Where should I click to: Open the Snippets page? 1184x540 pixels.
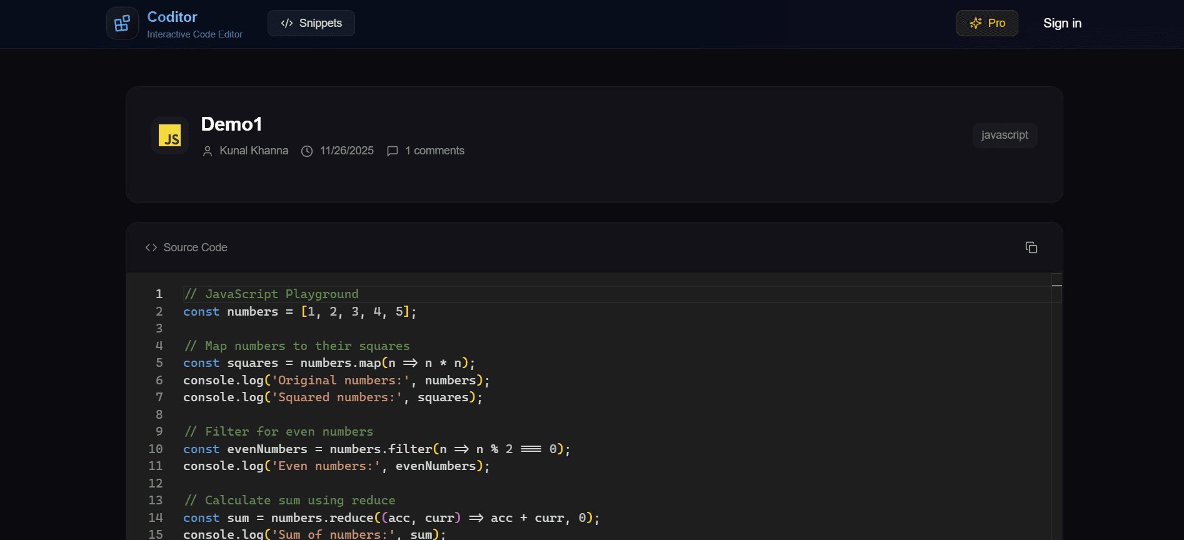coord(311,23)
